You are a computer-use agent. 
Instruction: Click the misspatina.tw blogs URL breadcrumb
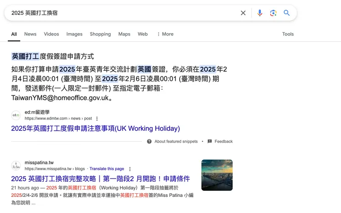pos(54,169)
